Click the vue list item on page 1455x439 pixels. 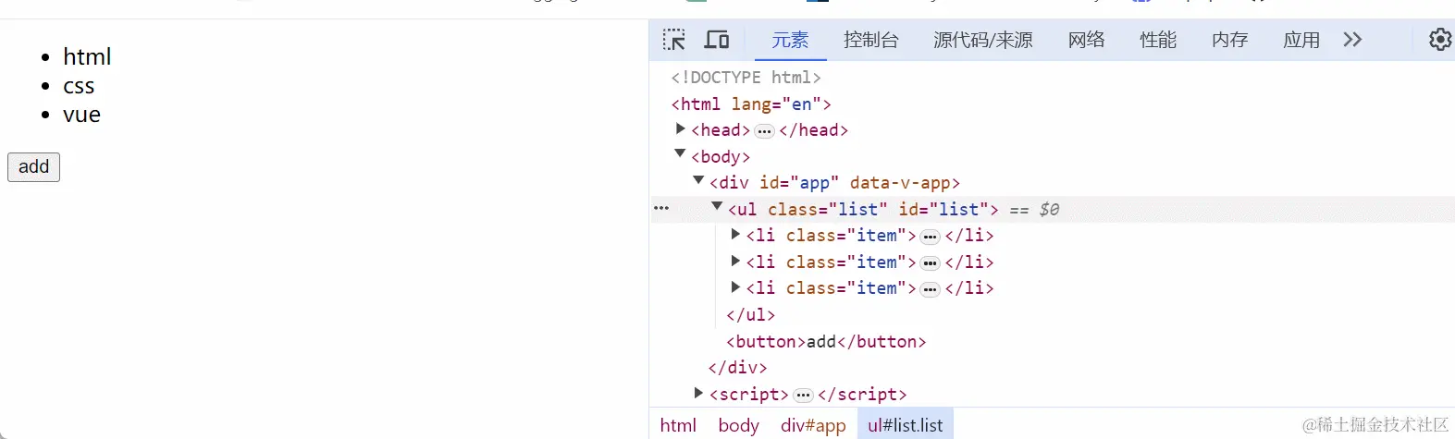coord(81,115)
